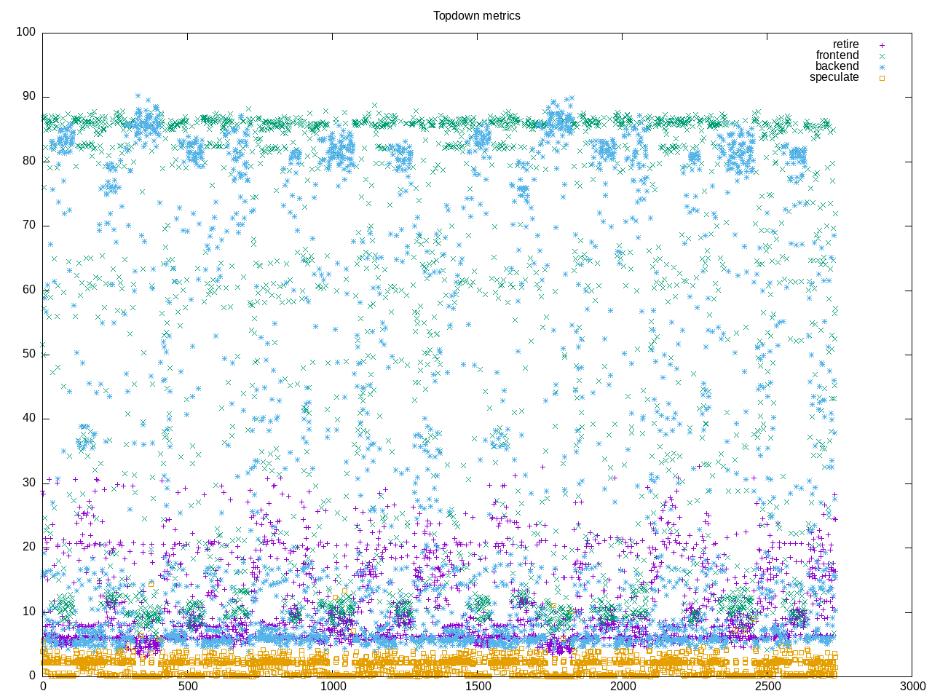The height and width of the screenshot is (699, 932).
Task: Click the 100 label on the y-axis
Action: click(x=25, y=32)
